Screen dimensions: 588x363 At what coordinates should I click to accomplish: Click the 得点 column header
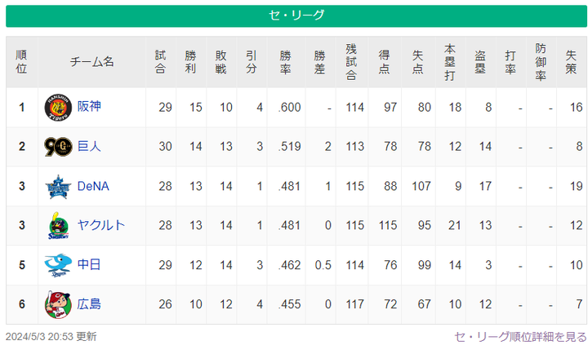[385, 62]
